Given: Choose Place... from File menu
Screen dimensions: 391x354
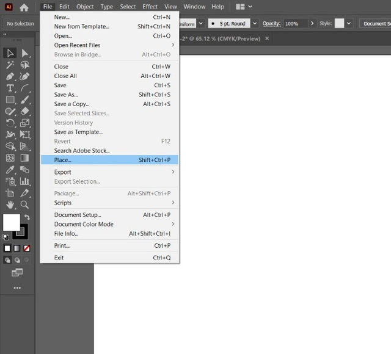Looking at the screenshot, I should [x=110, y=160].
